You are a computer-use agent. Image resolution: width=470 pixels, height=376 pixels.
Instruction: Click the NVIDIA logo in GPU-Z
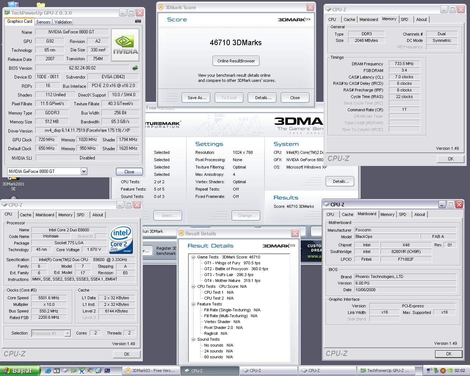pos(125,45)
